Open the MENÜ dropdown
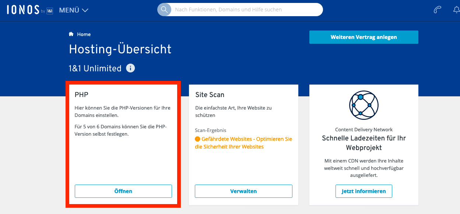This screenshot has height=214, width=460. click(x=74, y=10)
